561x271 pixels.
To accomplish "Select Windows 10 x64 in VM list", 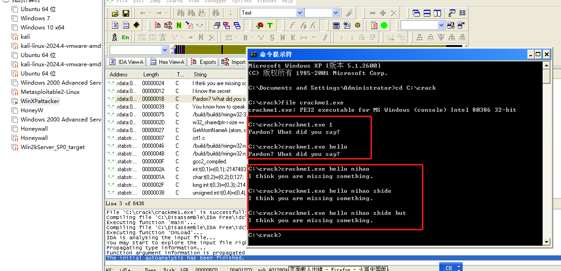I will (42, 27).
